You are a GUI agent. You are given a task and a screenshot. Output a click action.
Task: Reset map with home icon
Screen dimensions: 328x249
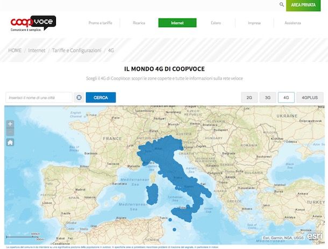point(10,142)
